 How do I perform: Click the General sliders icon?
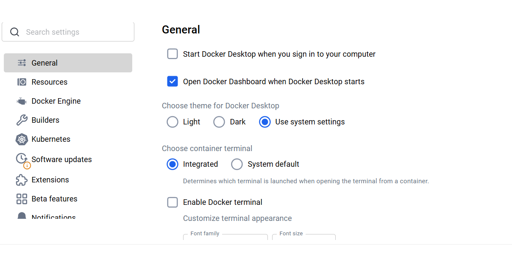pos(22,63)
